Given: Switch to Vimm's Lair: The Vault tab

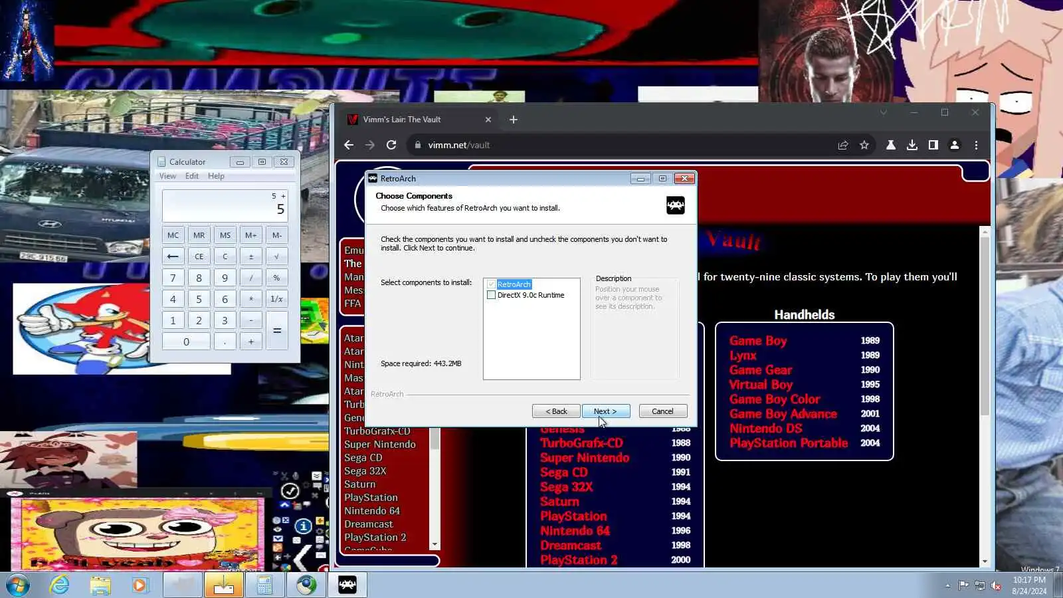Looking at the screenshot, I should [419, 120].
